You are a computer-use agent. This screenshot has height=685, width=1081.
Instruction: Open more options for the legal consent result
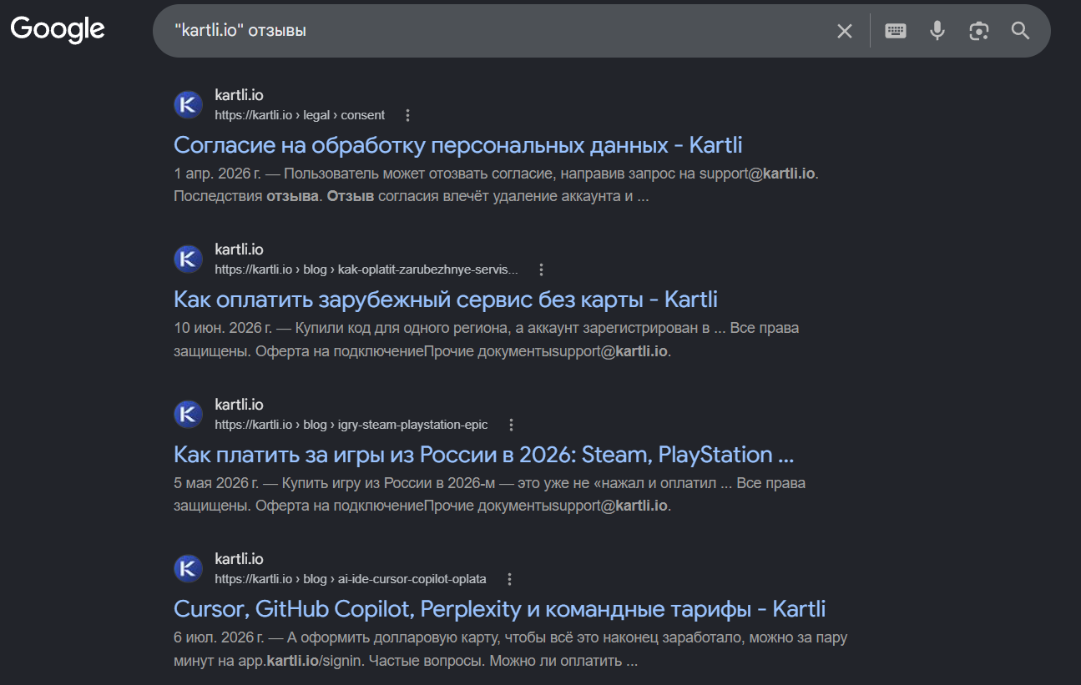pyautogui.click(x=407, y=115)
